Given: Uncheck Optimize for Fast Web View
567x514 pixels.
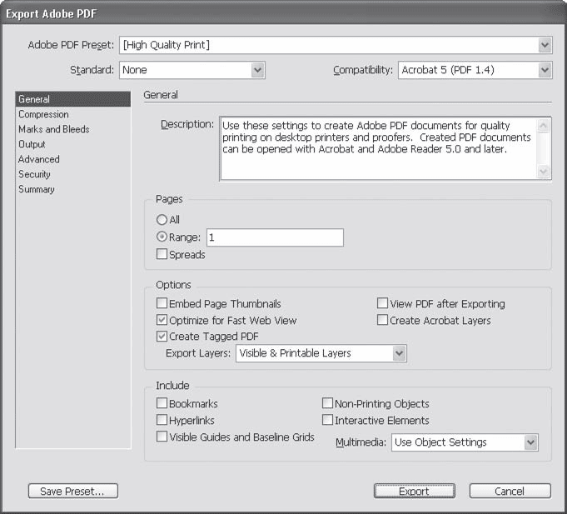Looking at the screenshot, I should coord(162,320).
